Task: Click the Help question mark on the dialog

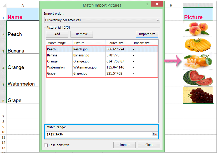Action: point(147,4)
